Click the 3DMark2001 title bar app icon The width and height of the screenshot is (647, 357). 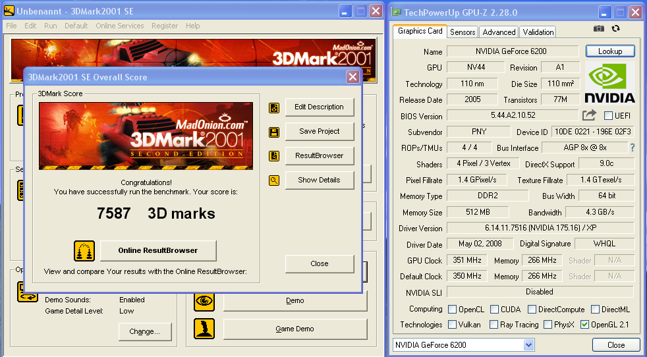point(9,11)
